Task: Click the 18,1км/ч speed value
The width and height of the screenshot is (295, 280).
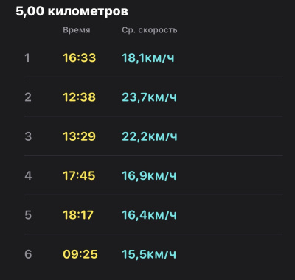Action: coord(148,58)
